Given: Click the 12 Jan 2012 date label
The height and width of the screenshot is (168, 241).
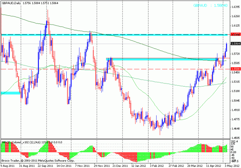Looking at the screenshot, I should pyautogui.click(x=139, y=166).
